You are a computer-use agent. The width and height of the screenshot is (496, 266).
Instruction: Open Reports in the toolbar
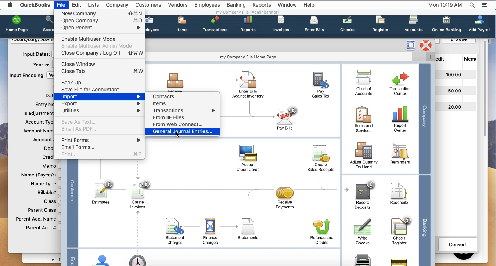pos(248,24)
